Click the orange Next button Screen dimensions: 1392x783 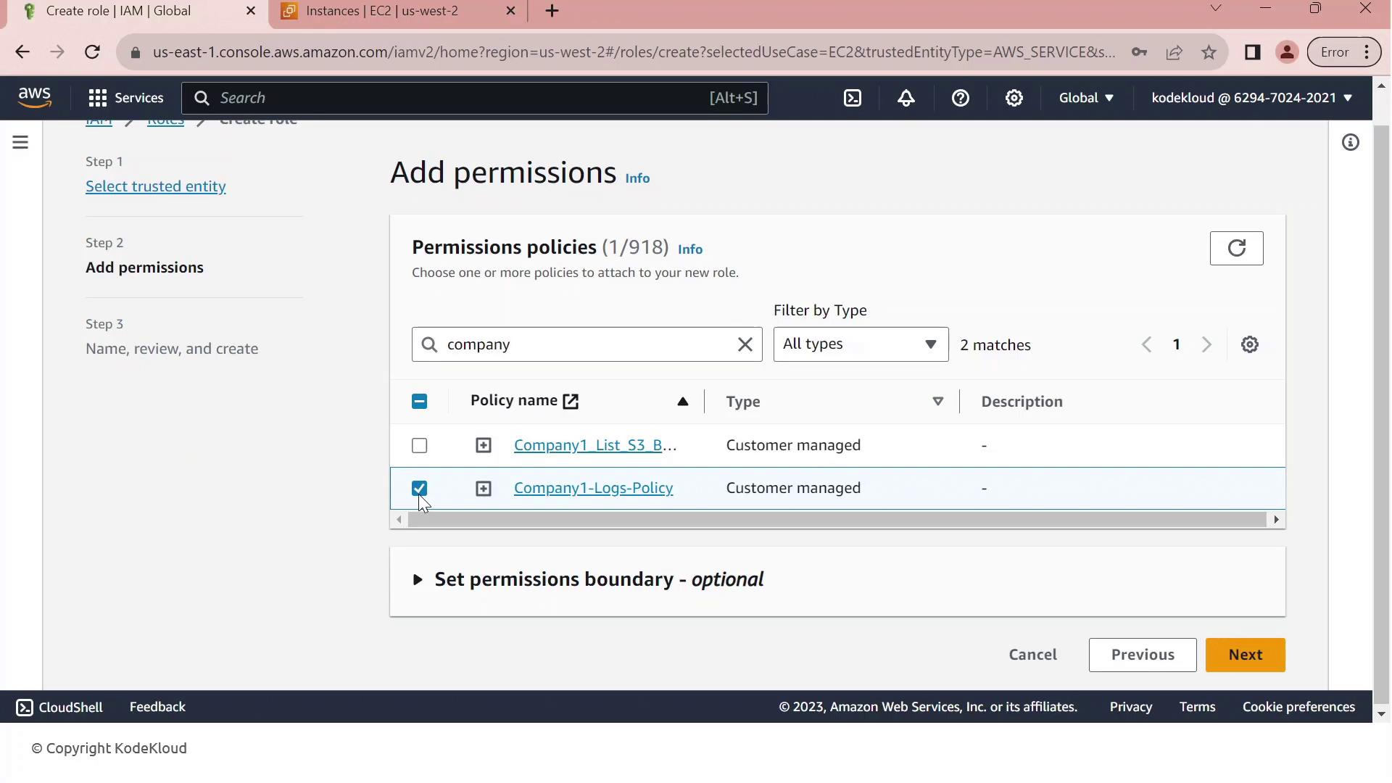pos(1245,655)
